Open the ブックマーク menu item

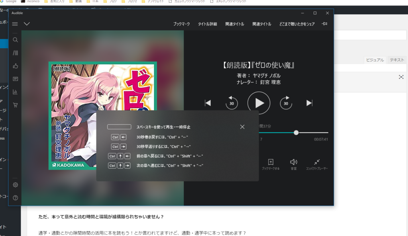(182, 24)
